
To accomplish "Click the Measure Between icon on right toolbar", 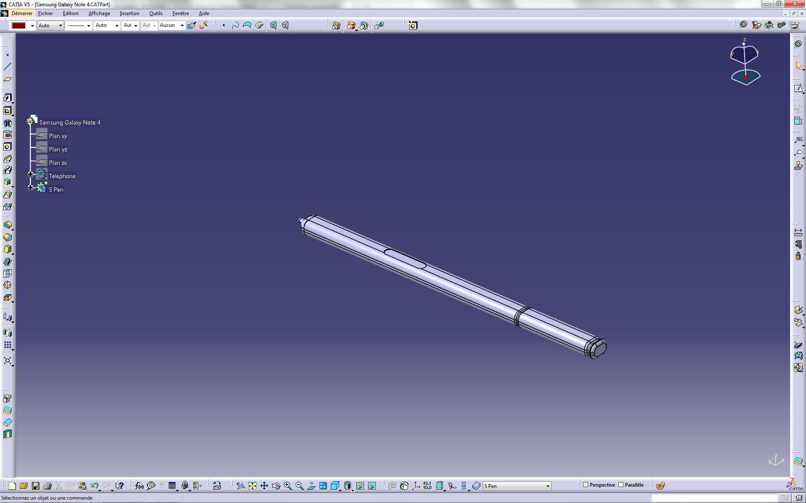I will point(798,232).
